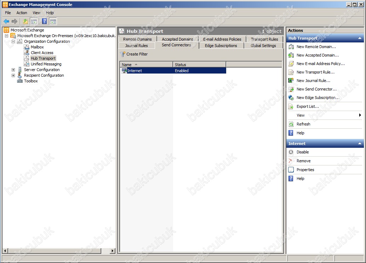The image size is (366, 263).
Task: Select the Send Connectors tab
Action: (x=177, y=45)
